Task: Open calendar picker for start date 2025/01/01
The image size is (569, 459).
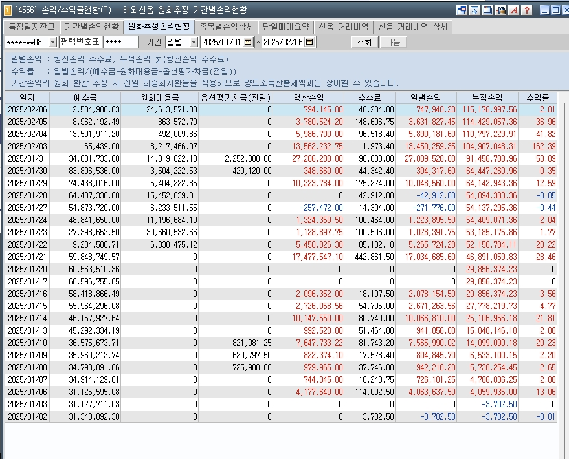Action: pyautogui.click(x=248, y=42)
